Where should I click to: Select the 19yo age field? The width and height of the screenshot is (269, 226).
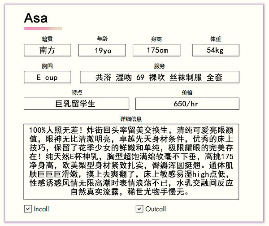point(102,50)
